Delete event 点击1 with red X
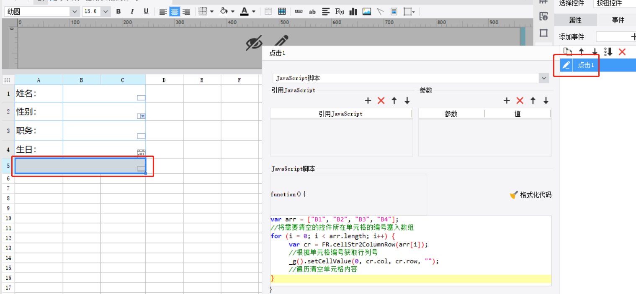This screenshot has width=636, height=294. [x=622, y=52]
